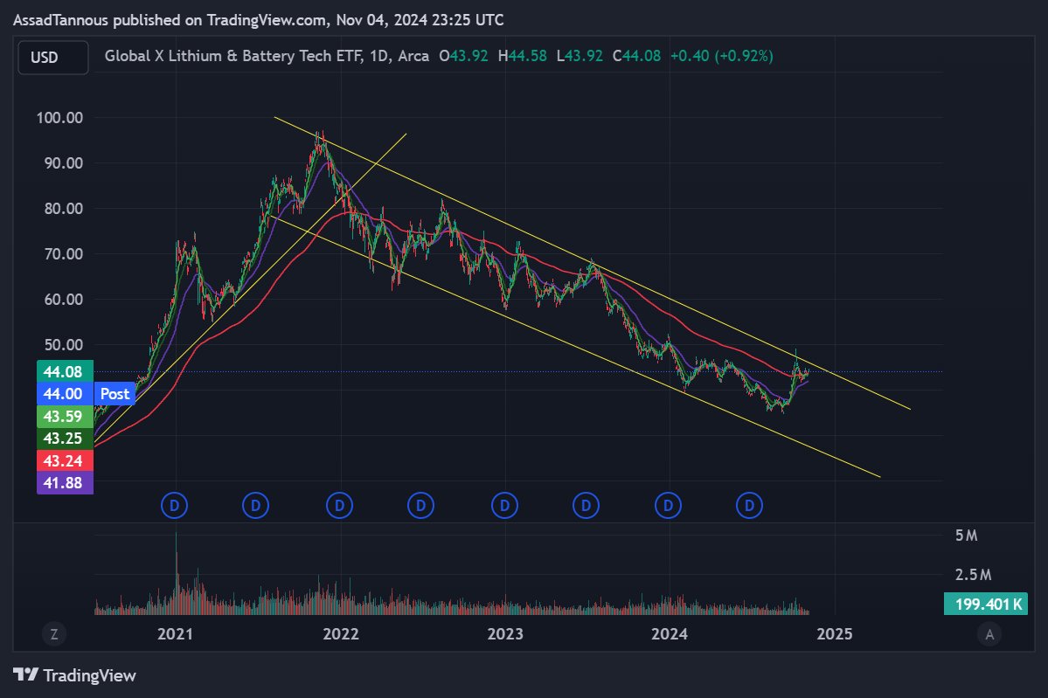
Task: Click the 2.5 M volume axis label
Action: [x=973, y=575]
